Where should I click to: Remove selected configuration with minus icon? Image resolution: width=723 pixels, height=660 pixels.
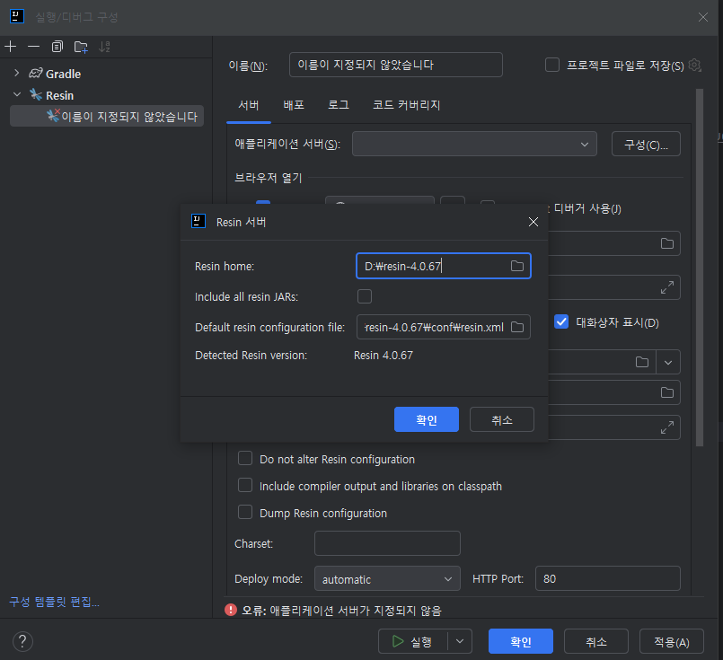point(33,47)
